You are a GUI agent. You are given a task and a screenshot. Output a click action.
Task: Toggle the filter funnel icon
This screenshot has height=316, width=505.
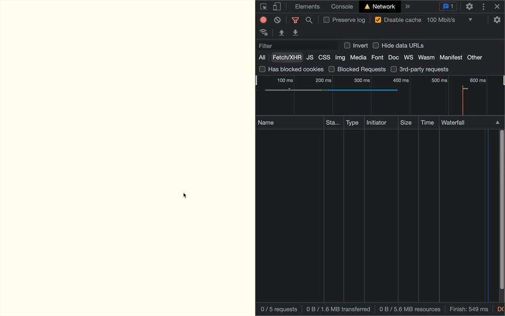[x=295, y=20]
